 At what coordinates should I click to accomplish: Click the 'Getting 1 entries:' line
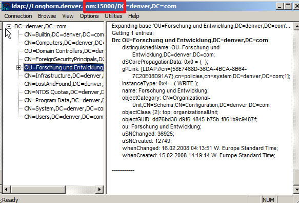[133, 33]
